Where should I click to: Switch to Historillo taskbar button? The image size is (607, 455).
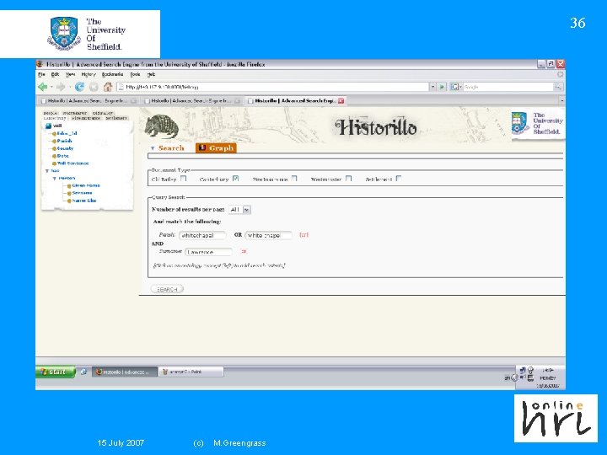(125, 372)
